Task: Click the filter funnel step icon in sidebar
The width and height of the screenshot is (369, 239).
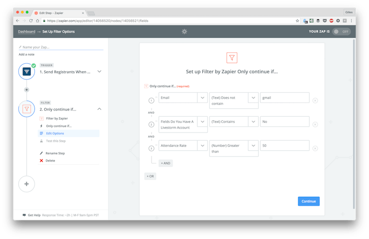Action: coord(27,109)
